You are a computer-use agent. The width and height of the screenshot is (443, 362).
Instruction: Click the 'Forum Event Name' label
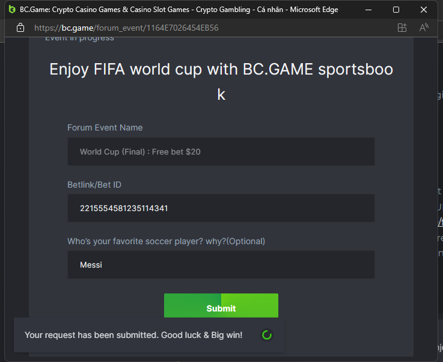tap(105, 127)
